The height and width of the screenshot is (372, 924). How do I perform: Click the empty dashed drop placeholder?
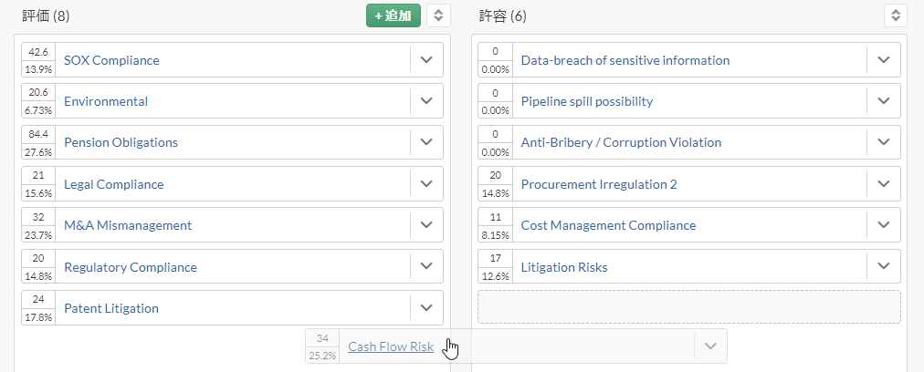688,306
